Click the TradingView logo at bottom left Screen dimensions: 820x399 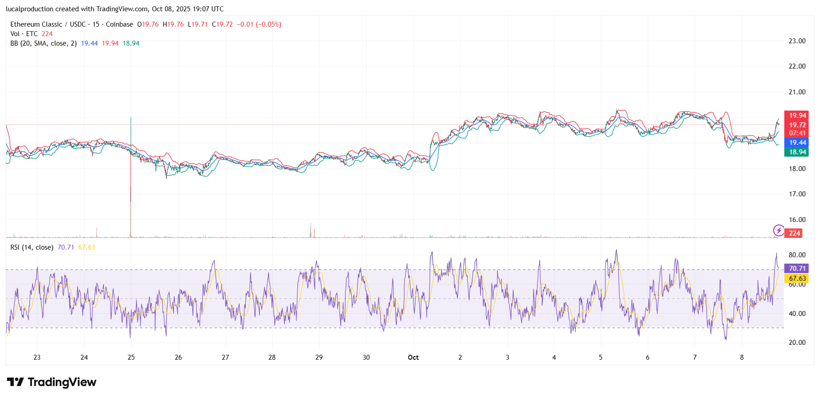click(x=52, y=382)
